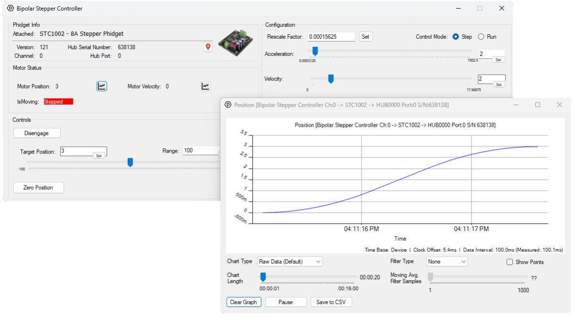Click the red location pin icon
Image resolution: width=574 pixels, height=318 pixels.
pos(208,47)
